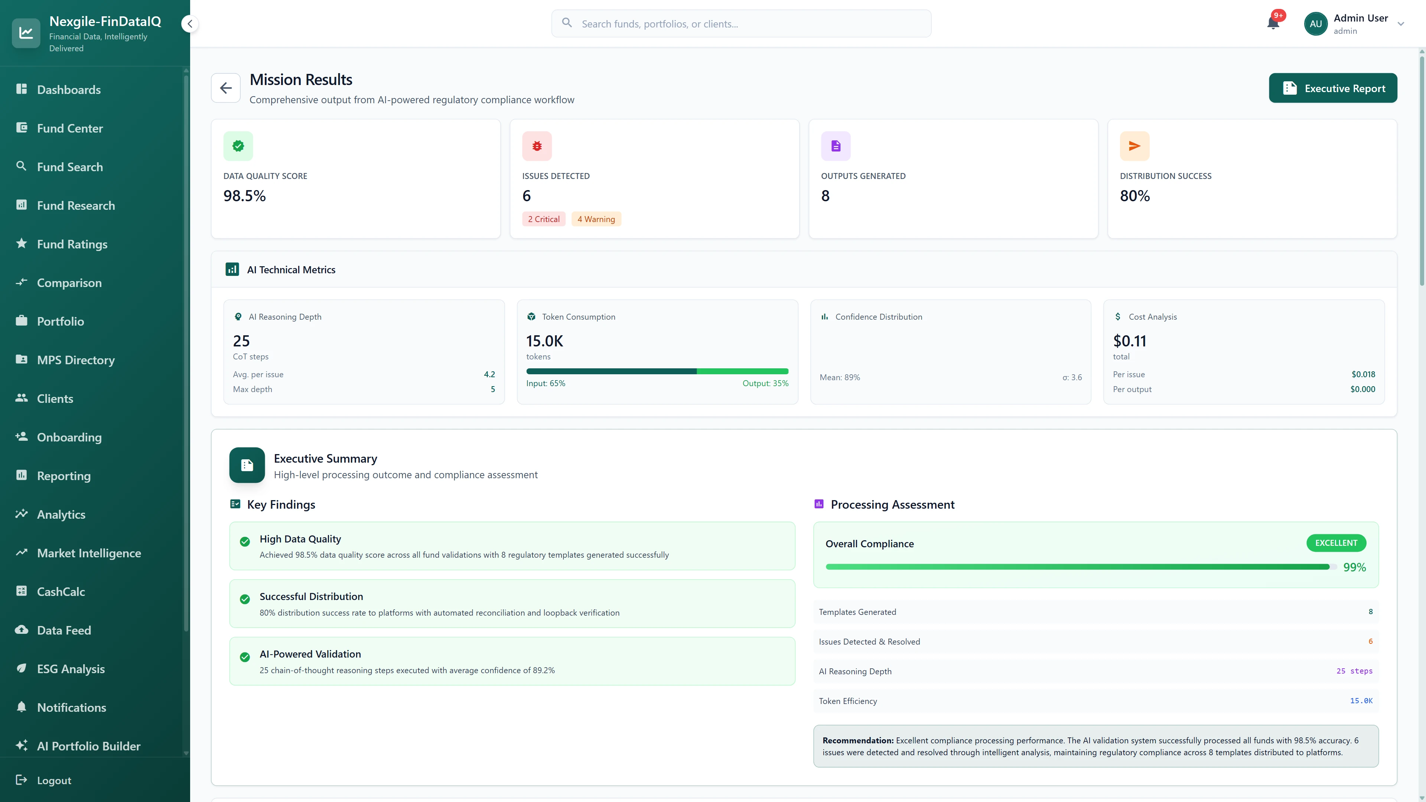Image resolution: width=1426 pixels, height=802 pixels.
Task: Click the CashCalc calculator icon
Action: 22,591
